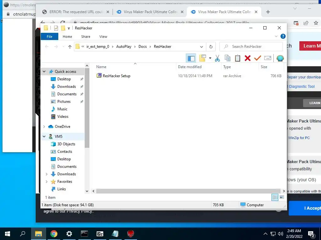Viewport: 321px width, 240px height.
Task: Click the Search ResHacker input field
Action: (251, 47)
